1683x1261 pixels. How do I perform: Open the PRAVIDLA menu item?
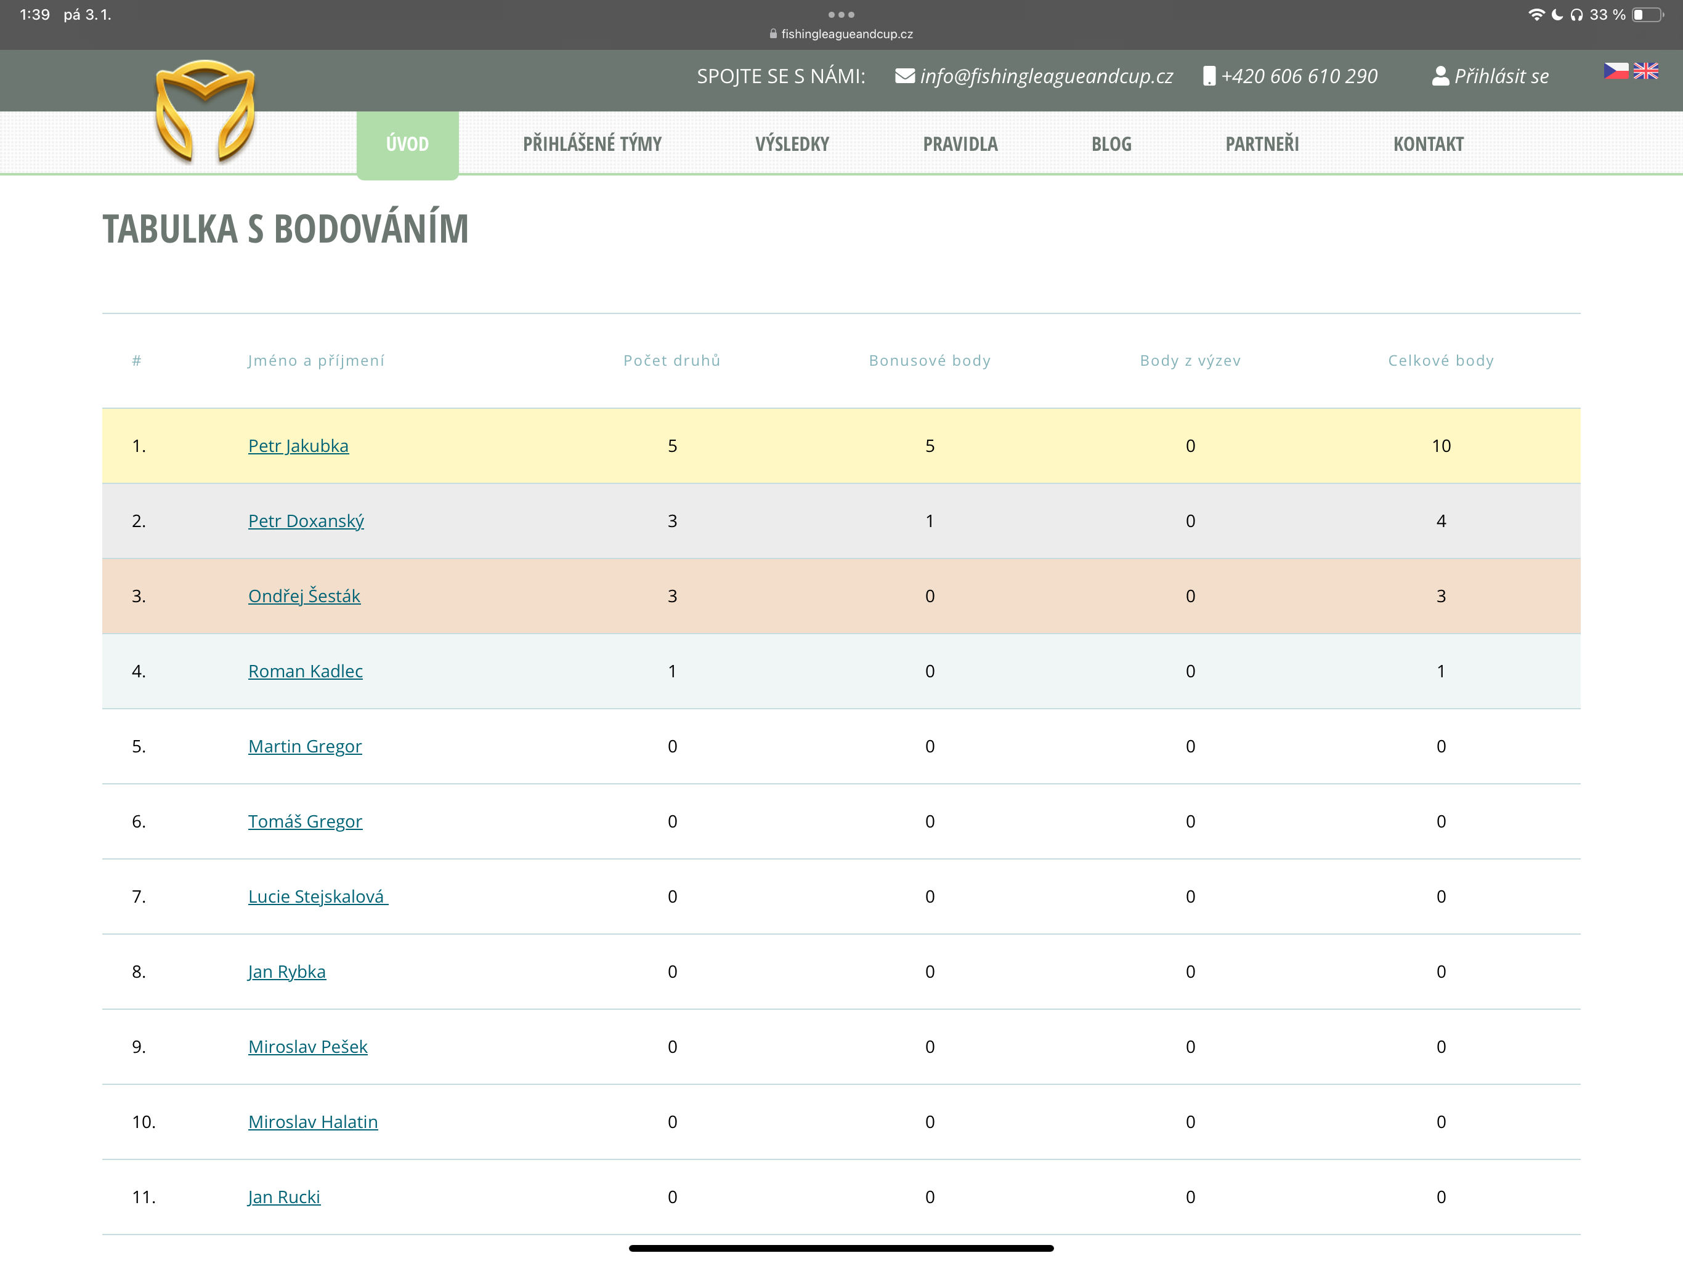pos(960,143)
